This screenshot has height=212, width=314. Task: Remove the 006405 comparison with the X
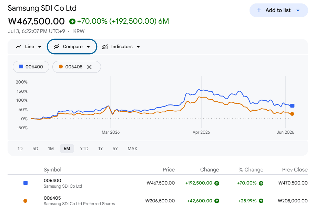pos(89,67)
